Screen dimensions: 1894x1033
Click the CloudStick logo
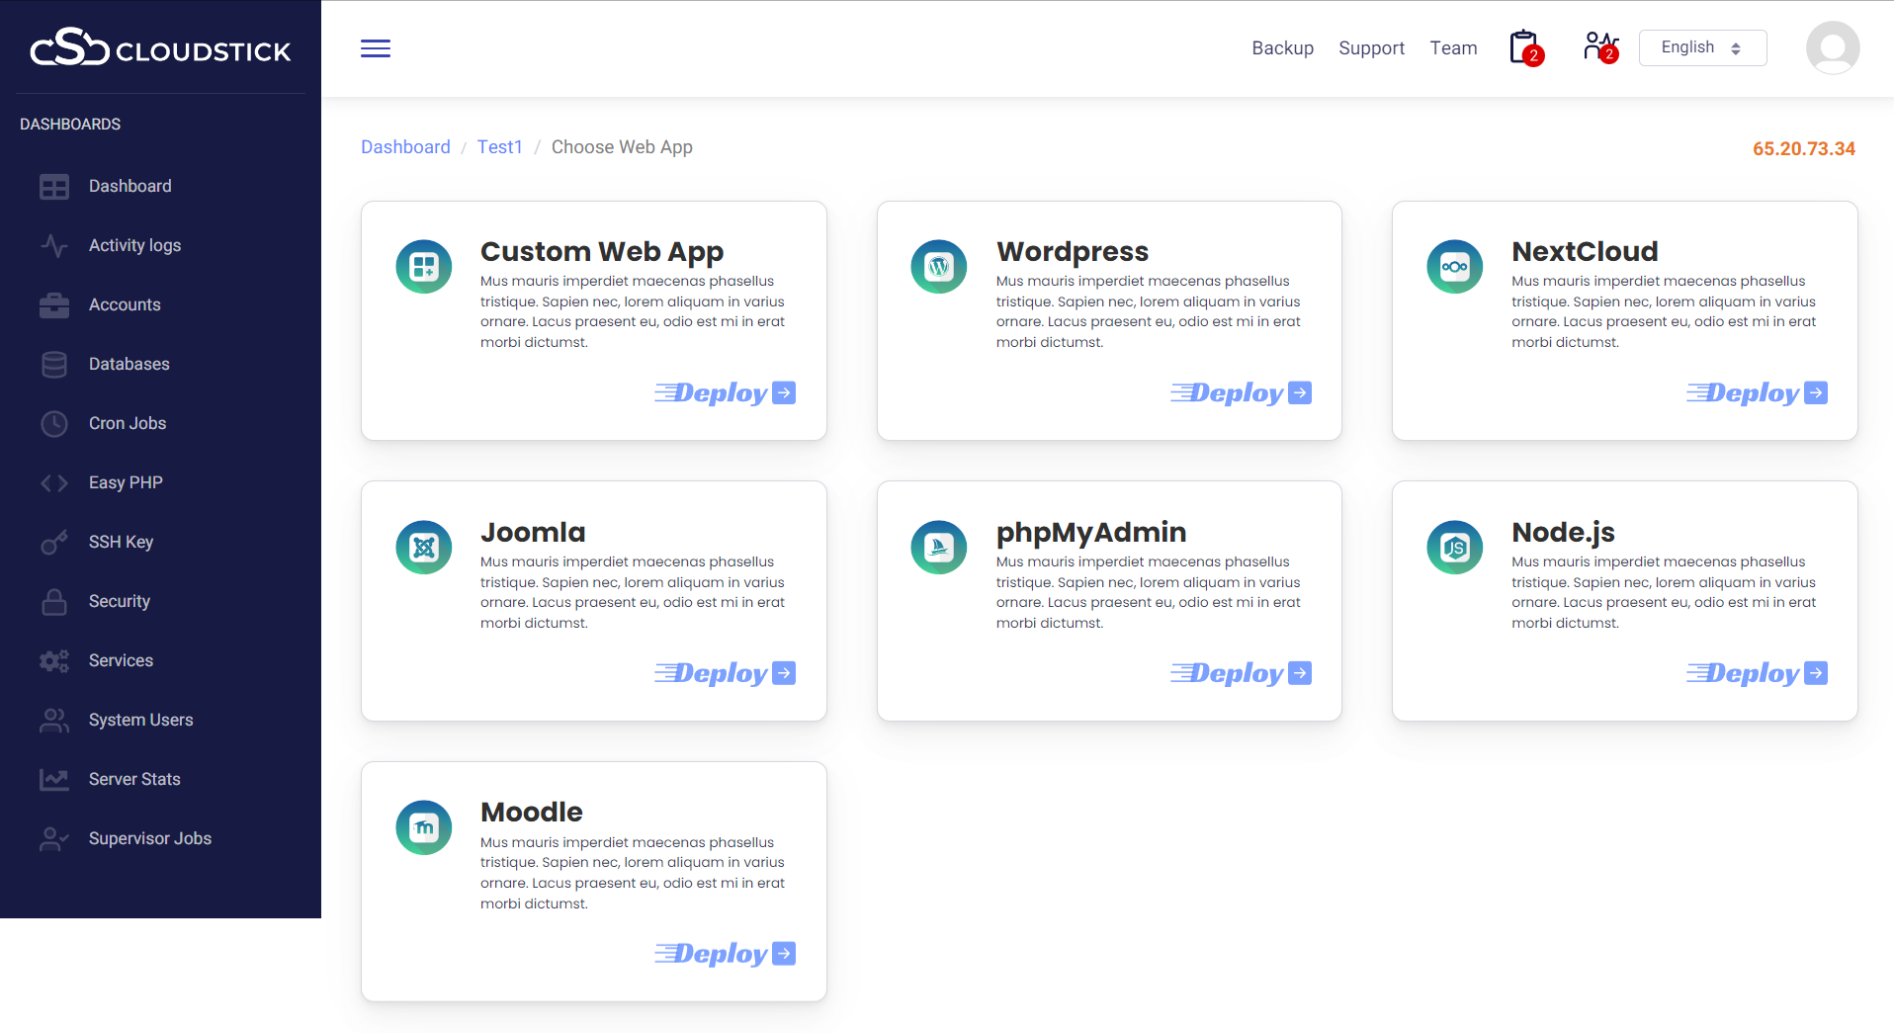pyautogui.click(x=160, y=48)
